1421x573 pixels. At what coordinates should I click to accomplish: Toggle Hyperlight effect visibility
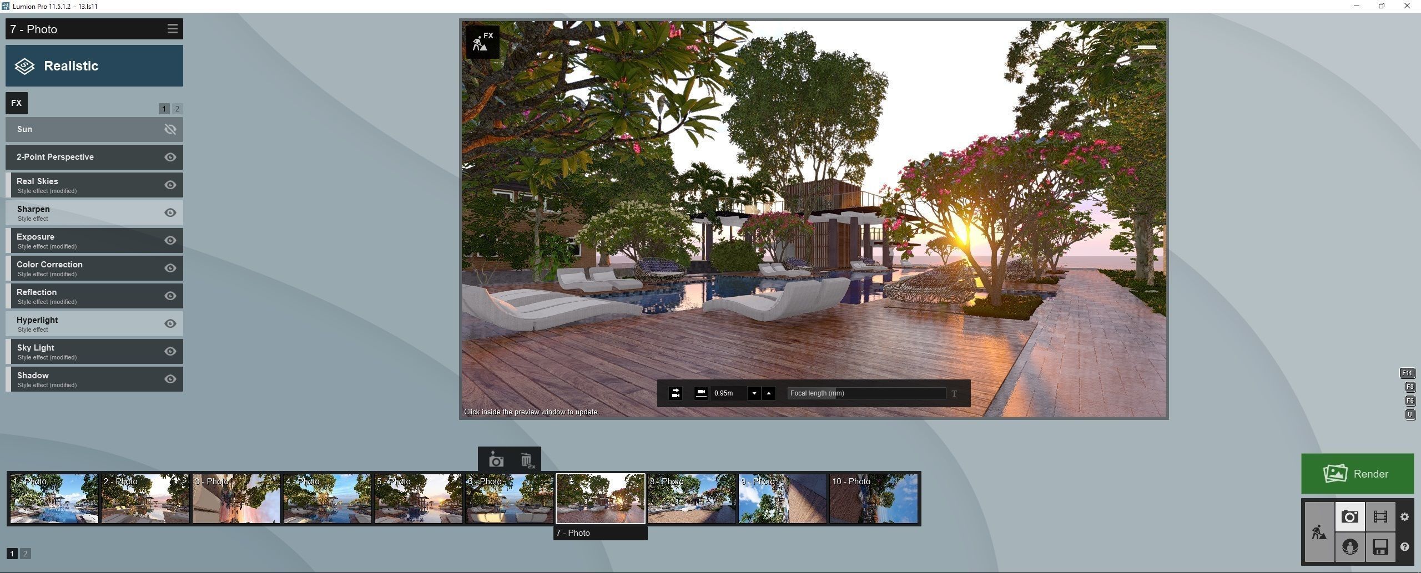[x=170, y=323]
